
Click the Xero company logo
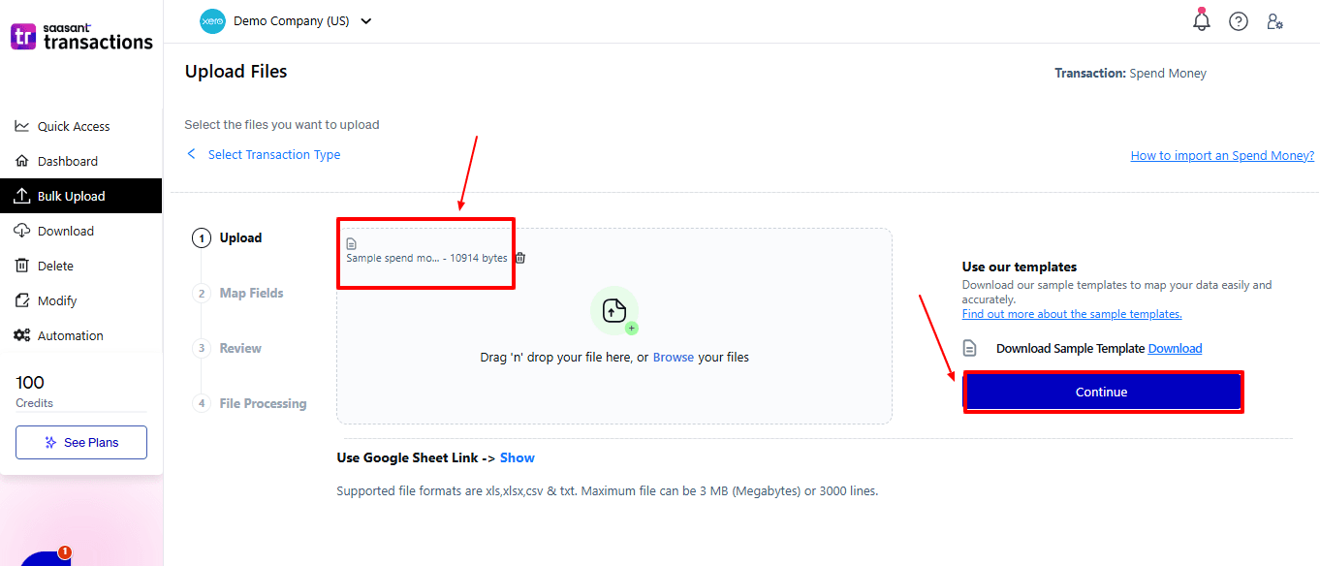[212, 21]
